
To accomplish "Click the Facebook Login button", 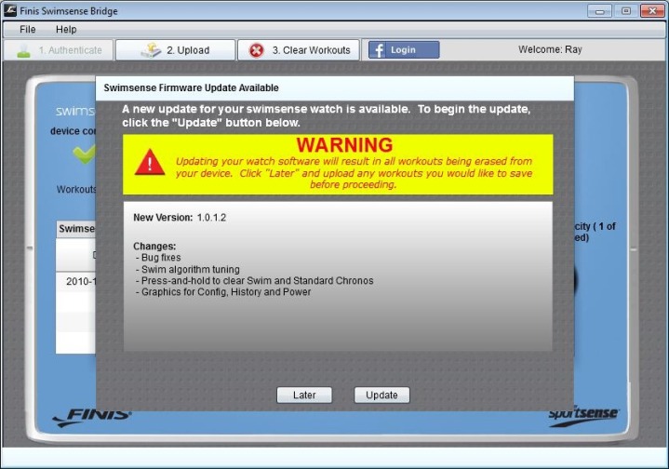I will [404, 50].
